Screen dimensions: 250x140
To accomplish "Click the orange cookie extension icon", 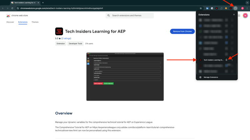I will click(226, 8).
